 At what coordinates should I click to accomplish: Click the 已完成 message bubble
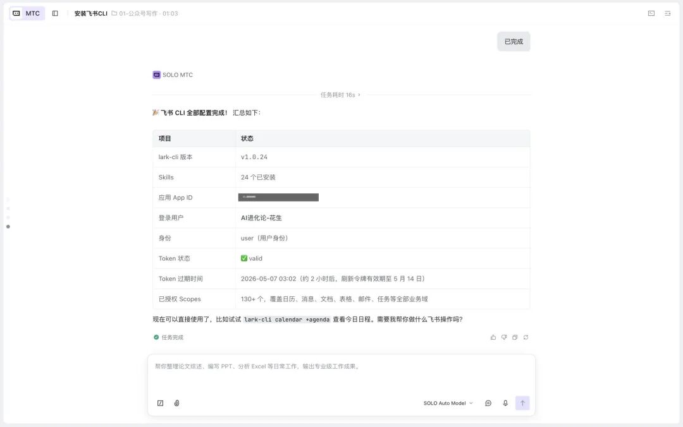pos(514,41)
